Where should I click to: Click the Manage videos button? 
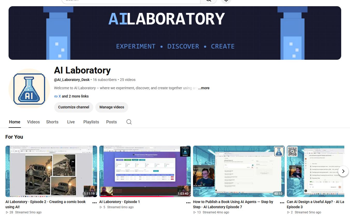coord(112,107)
